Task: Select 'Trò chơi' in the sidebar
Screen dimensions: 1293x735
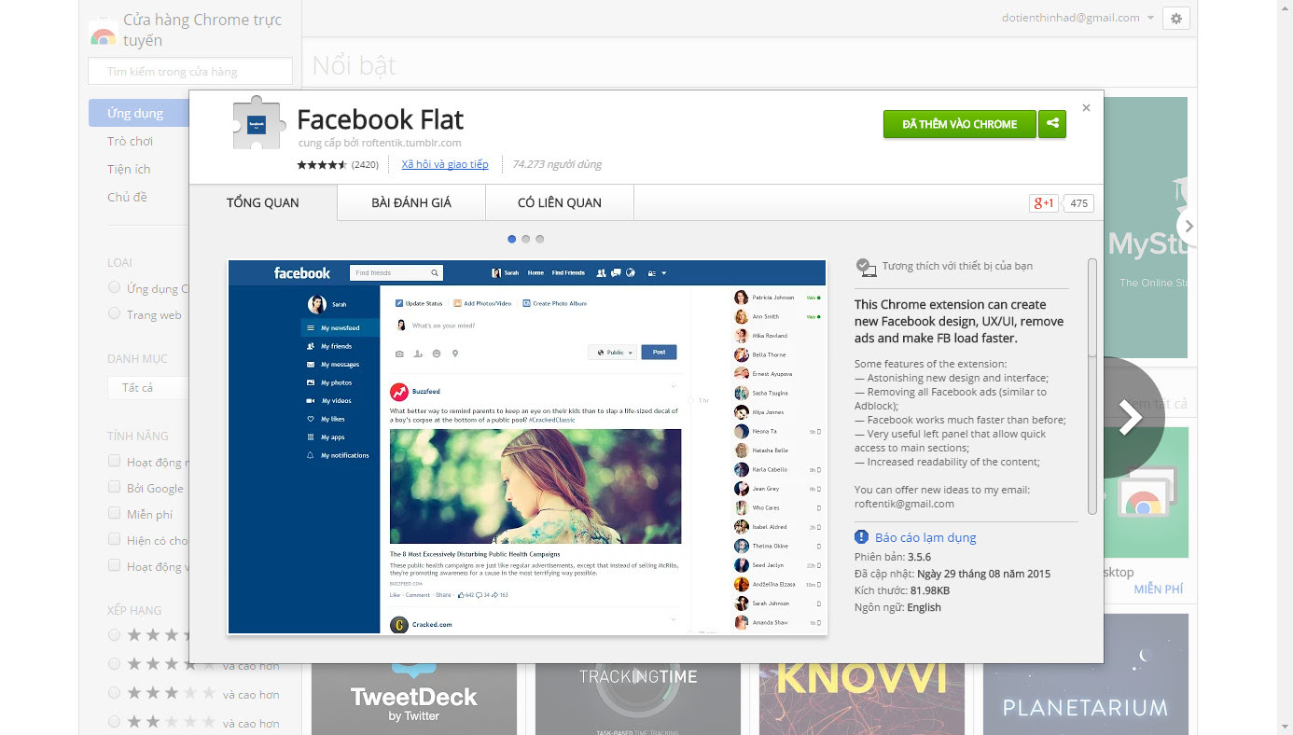Action: pyautogui.click(x=130, y=141)
